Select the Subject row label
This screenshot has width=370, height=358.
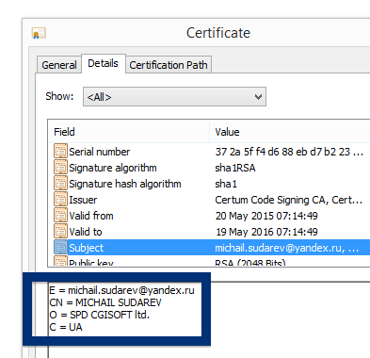click(x=86, y=248)
